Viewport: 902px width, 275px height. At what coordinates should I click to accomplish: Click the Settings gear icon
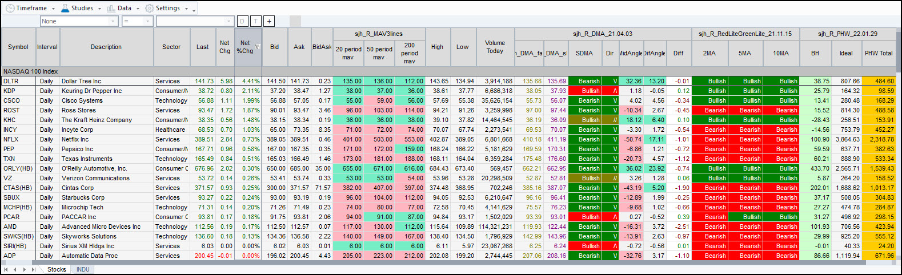coord(150,8)
